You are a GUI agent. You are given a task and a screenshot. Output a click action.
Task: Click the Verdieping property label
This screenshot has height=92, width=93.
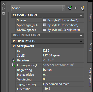click(24, 79)
